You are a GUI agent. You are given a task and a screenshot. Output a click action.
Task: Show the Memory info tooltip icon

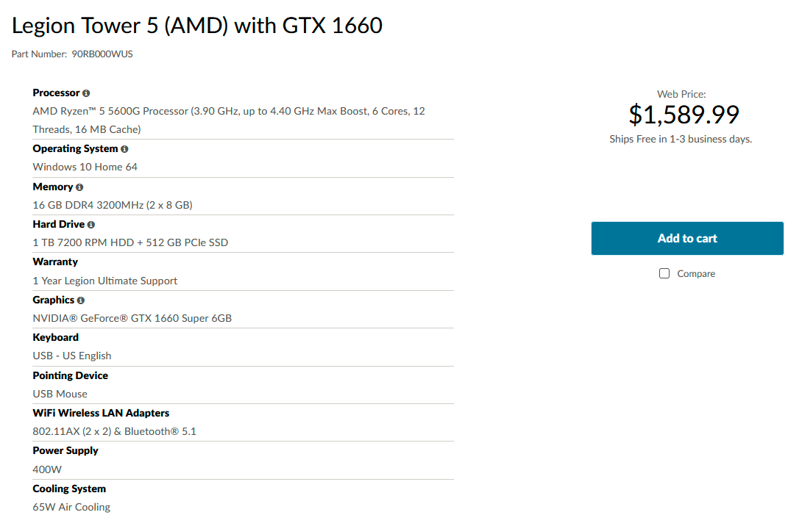tap(79, 187)
